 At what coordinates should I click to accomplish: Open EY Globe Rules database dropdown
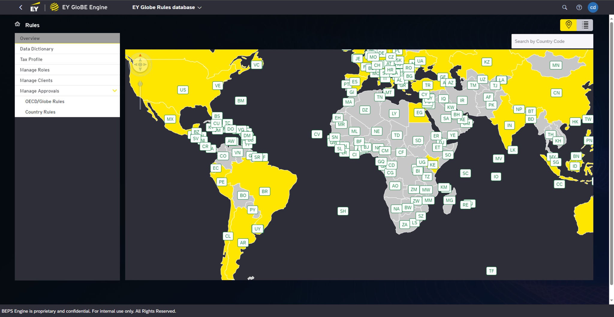pos(167,7)
